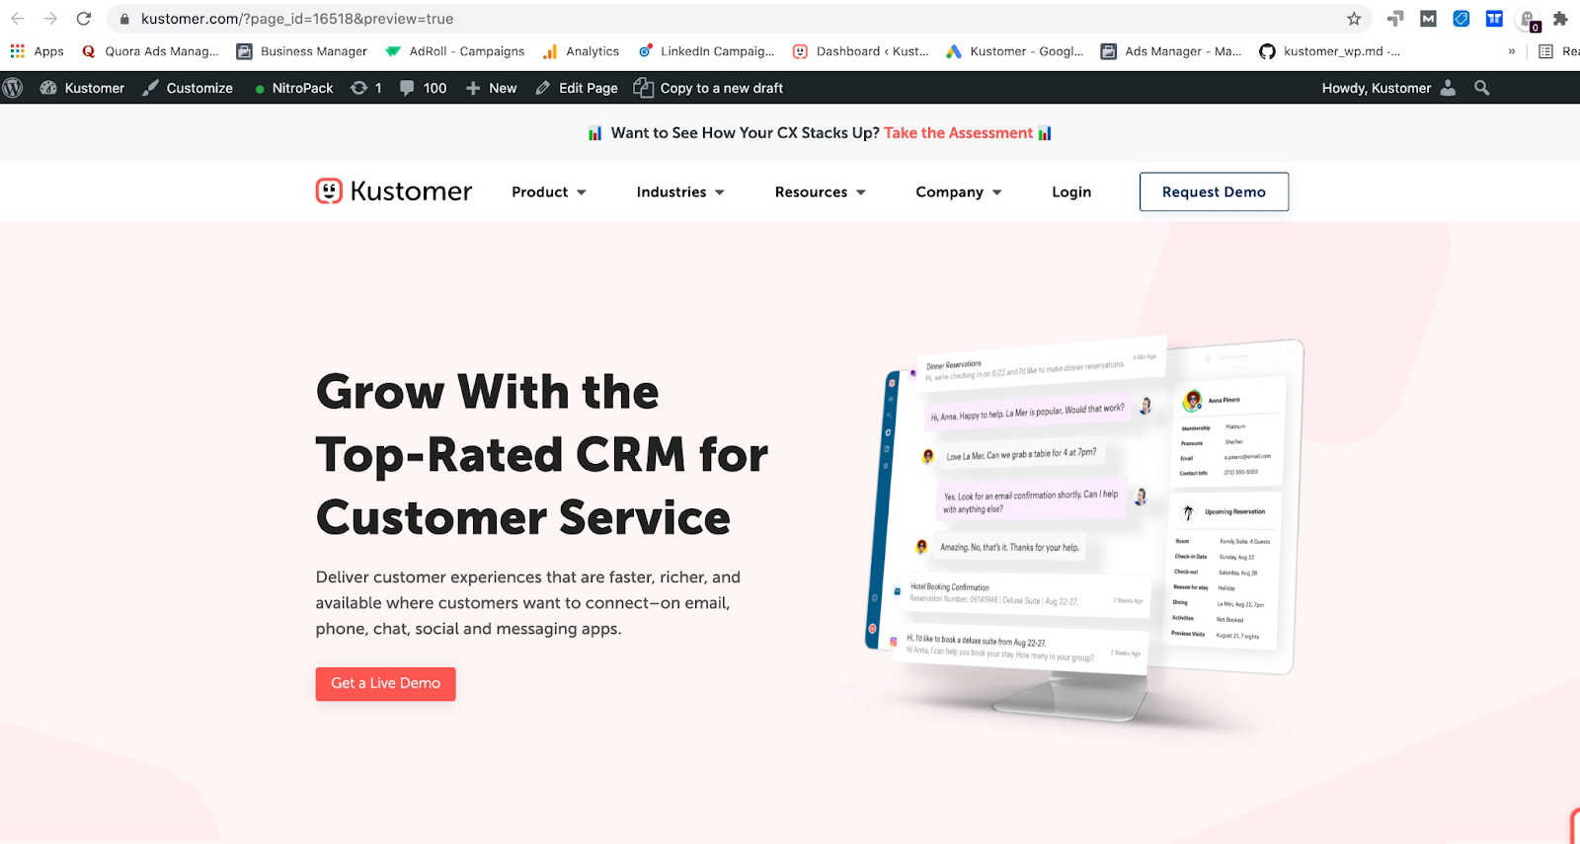Open the kustomer_wp.md GitHub bookmark
1580x844 pixels.
pos(1329,51)
